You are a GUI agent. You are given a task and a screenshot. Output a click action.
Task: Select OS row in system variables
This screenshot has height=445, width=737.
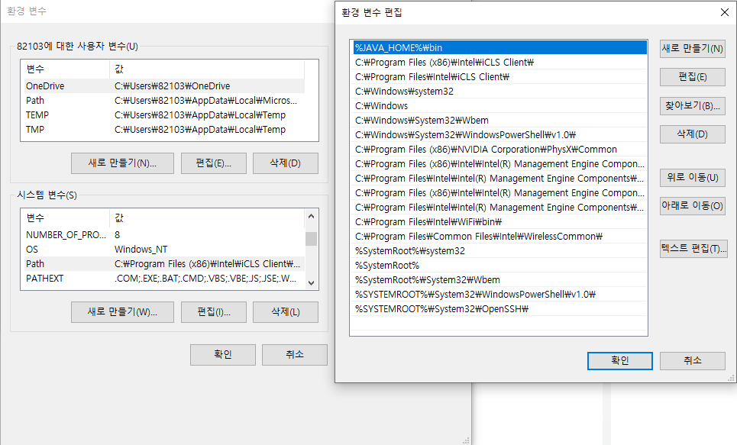pyautogui.click(x=163, y=250)
